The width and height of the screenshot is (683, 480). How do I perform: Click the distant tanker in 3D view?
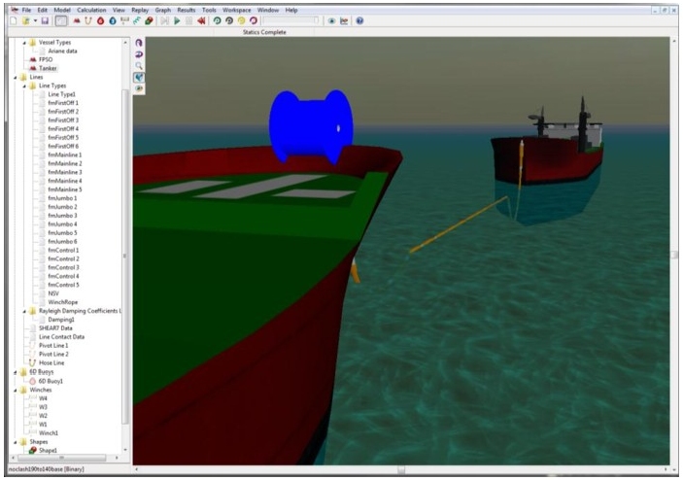(x=548, y=159)
